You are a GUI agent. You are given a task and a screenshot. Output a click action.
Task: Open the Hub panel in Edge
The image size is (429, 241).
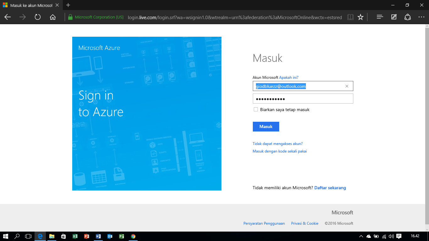pyautogui.click(x=379, y=17)
